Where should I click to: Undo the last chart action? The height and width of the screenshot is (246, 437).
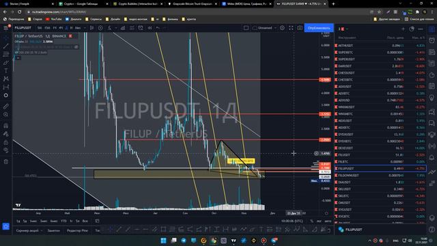[x=158, y=28]
